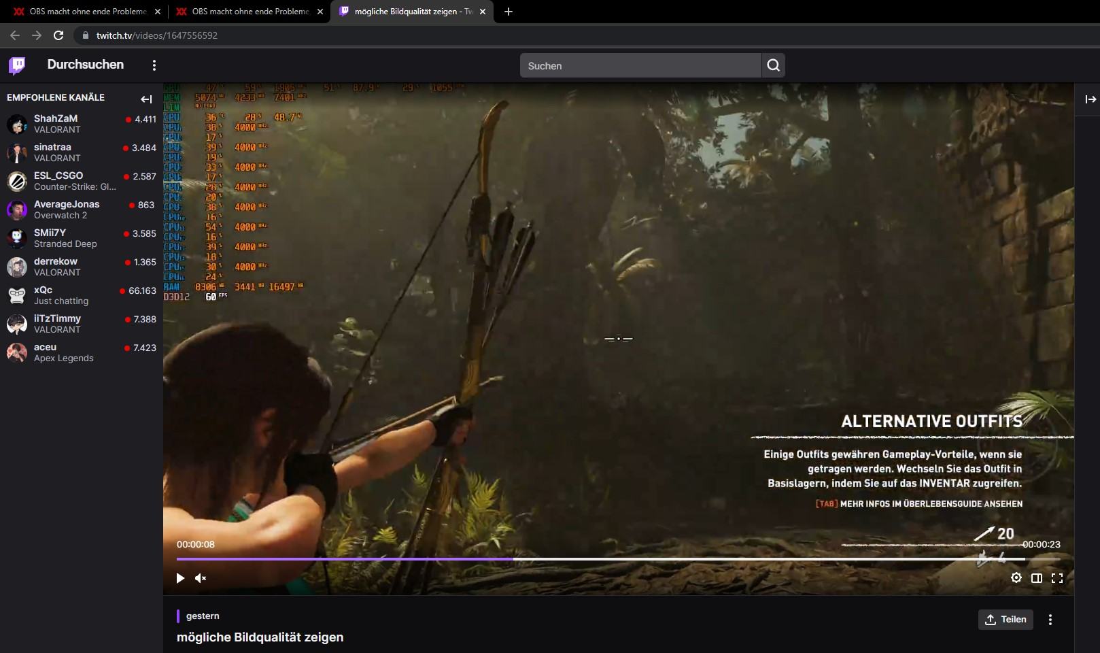This screenshot has width=1100, height=653.
Task: Click the address bar URL
Action: tap(157, 35)
